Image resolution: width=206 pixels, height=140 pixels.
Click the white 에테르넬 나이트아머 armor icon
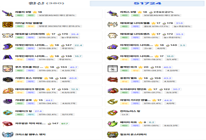click(8, 36)
